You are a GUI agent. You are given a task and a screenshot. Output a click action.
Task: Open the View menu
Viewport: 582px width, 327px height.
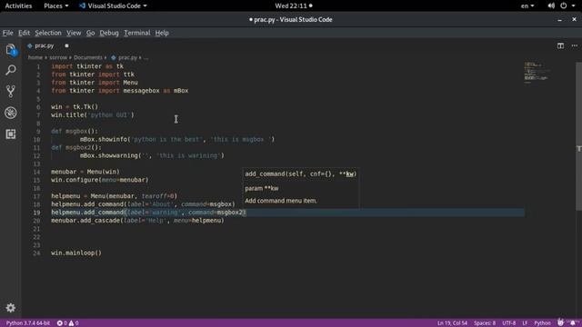[74, 33]
